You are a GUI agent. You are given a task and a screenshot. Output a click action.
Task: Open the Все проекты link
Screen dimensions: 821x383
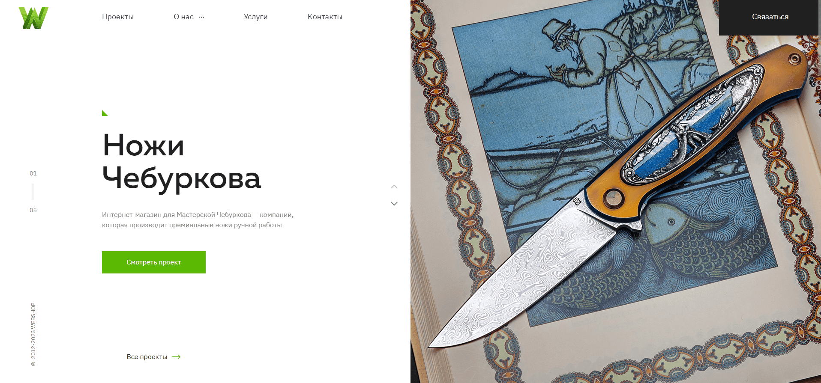(x=147, y=357)
